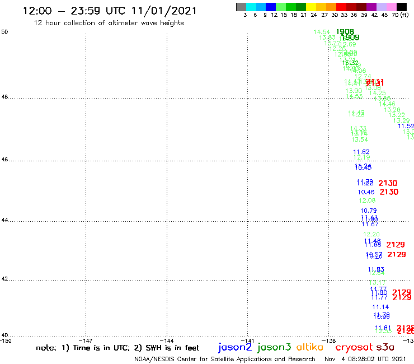Select the 's3a' satellite legend label
This screenshot has width=414, height=364.
(x=385, y=347)
